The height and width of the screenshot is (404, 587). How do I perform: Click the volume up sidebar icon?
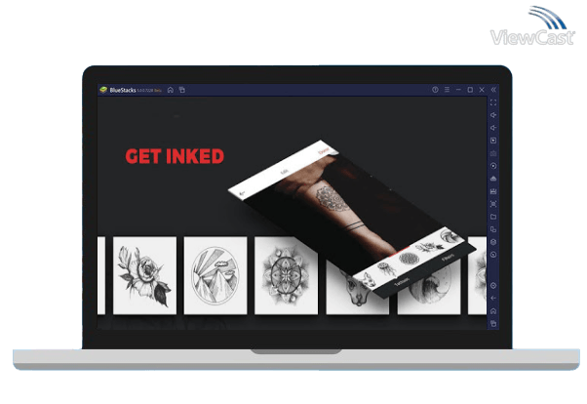(x=493, y=115)
